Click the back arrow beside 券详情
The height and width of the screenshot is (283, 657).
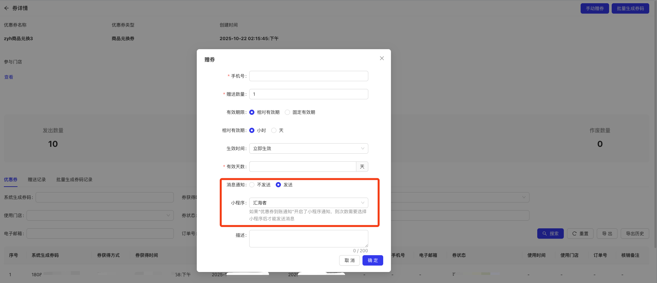[x=6, y=8]
